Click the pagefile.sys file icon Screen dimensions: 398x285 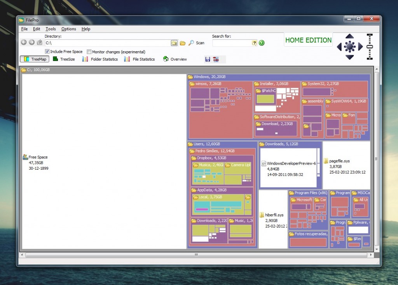point(326,161)
